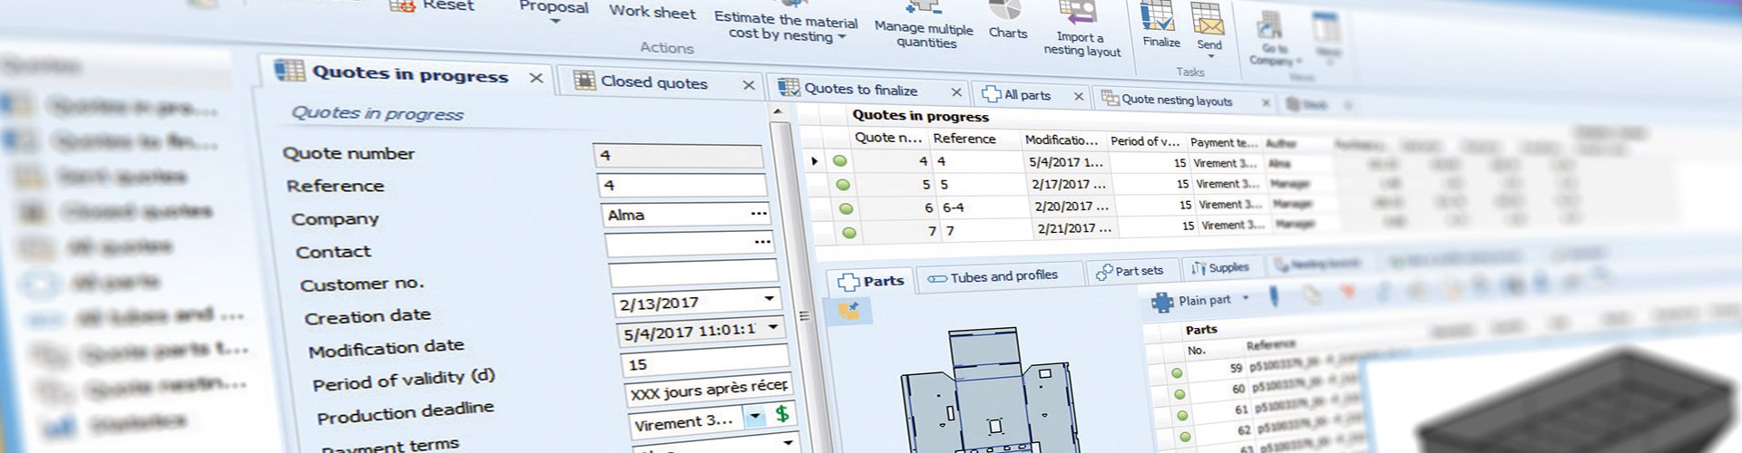Screen dimensions: 1742x453
Task: Click green status dot for quote 7
Action: (849, 233)
